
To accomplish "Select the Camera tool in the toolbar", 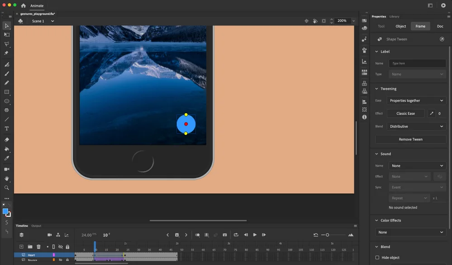I will [x=6, y=169].
